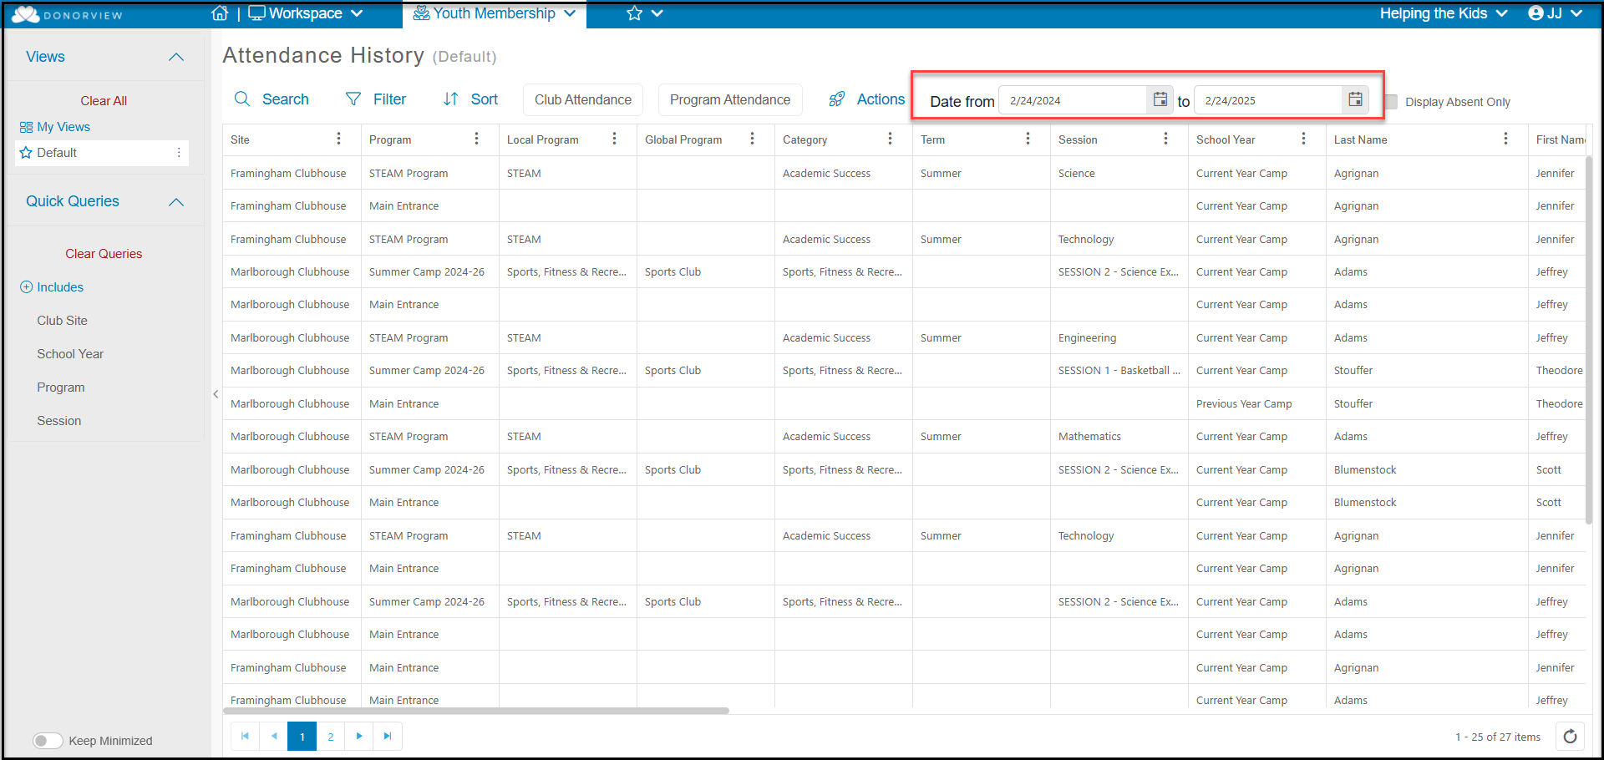The image size is (1604, 760).
Task: Go to the first page of results
Action: point(245,736)
